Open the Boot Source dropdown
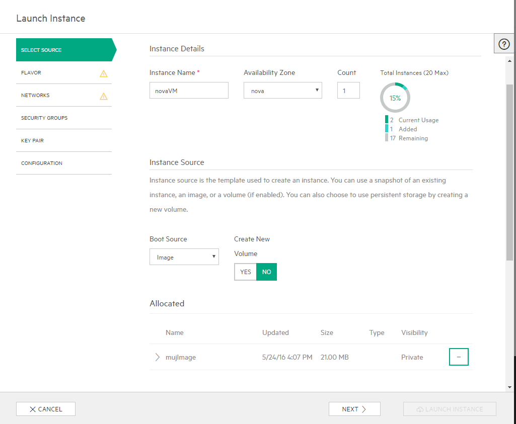 tap(184, 257)
